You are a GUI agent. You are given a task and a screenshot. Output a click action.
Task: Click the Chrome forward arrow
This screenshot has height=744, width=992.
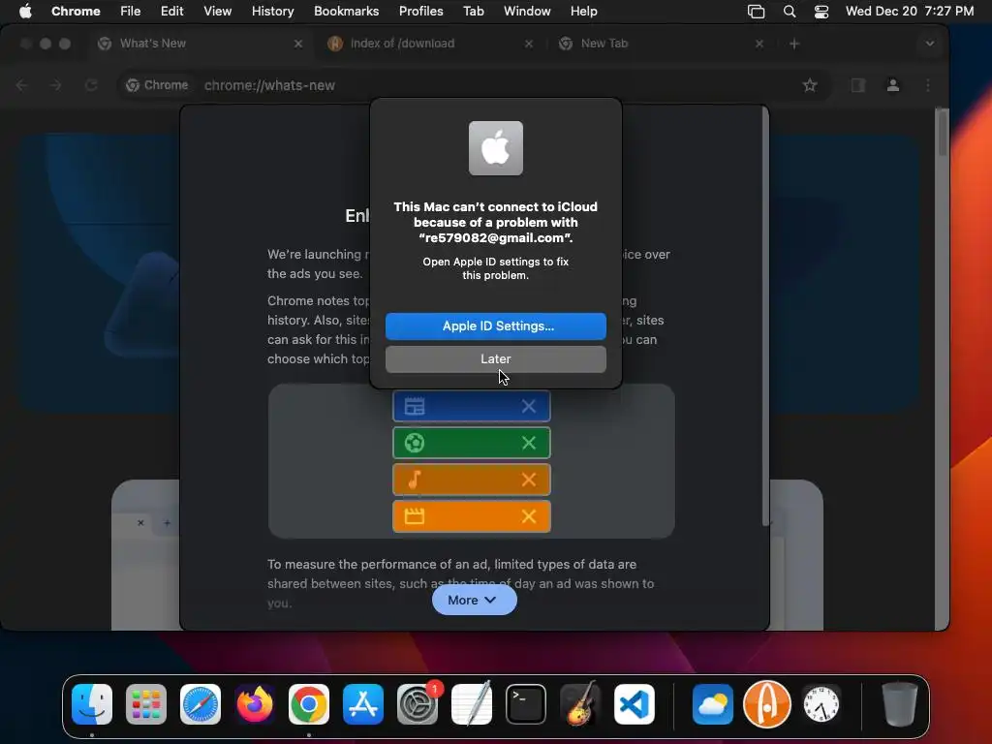[x=56, y=85]
